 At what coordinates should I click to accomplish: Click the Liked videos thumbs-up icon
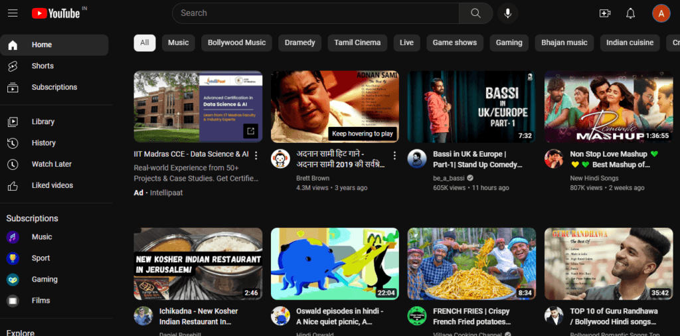[x=13, y=185]
